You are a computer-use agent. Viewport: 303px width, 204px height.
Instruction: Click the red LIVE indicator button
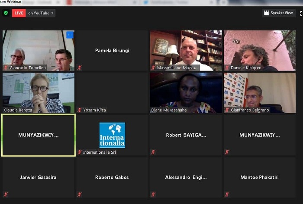[x=19, y=13]
